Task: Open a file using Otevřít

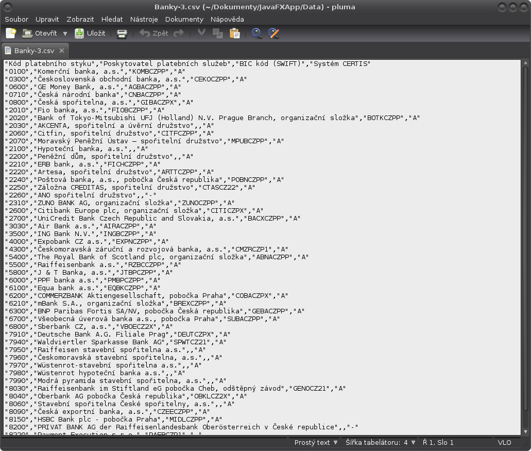Action: pyautogui.click(x=45, y=33)
